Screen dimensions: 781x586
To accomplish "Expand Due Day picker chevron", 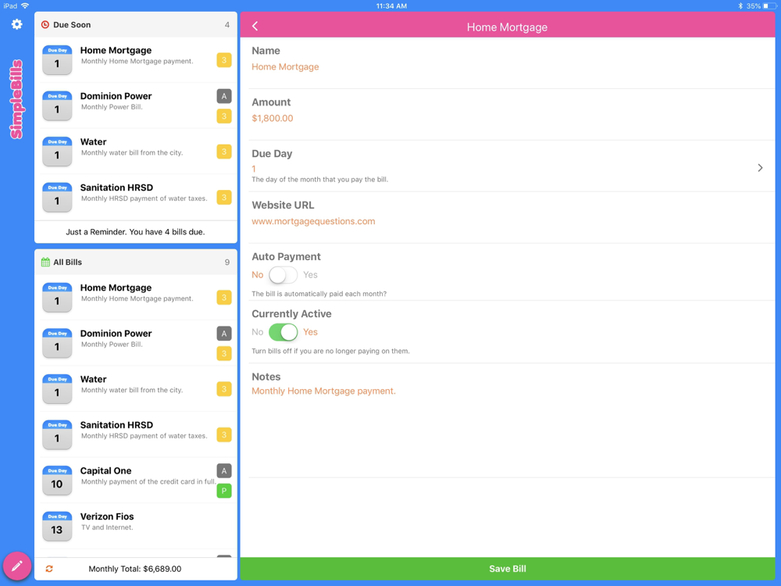I will click(760, 168).
